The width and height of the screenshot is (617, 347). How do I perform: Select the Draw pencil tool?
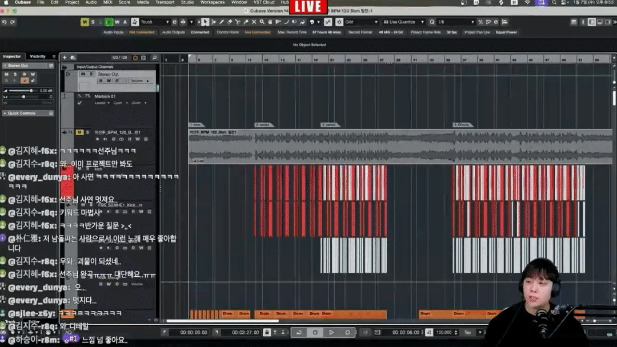222,22
